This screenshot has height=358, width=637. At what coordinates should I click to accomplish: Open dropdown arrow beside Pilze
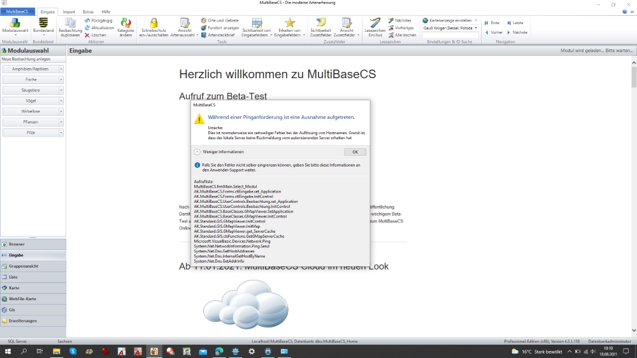coord(61,132)
